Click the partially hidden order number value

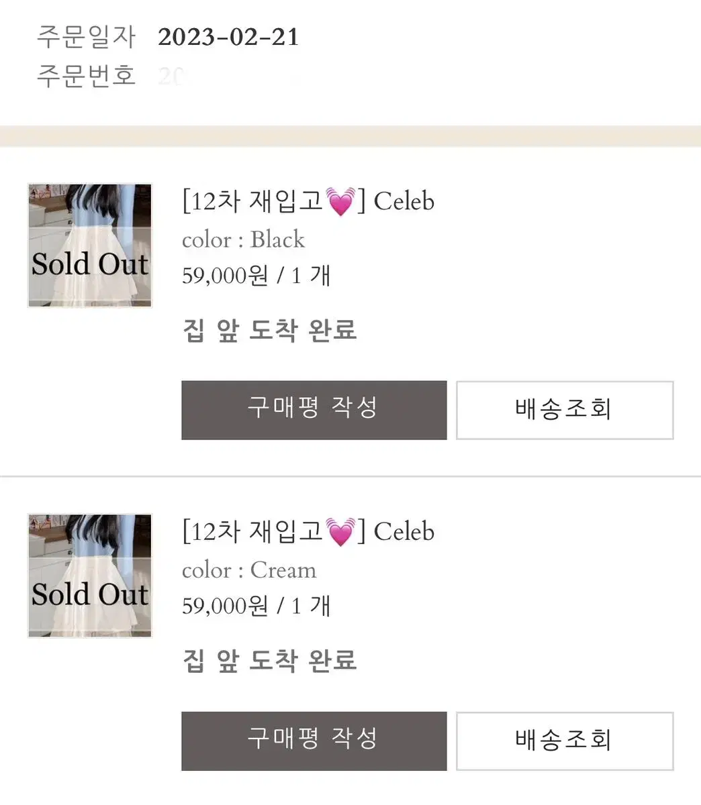tap(171, 76)
